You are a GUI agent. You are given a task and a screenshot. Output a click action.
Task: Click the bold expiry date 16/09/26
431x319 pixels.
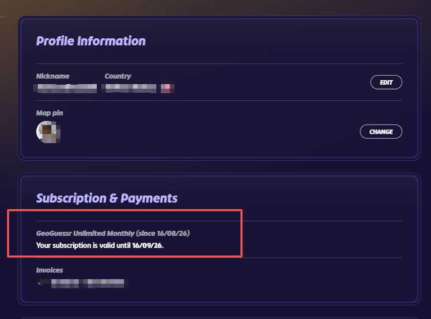tap(148, 245)
